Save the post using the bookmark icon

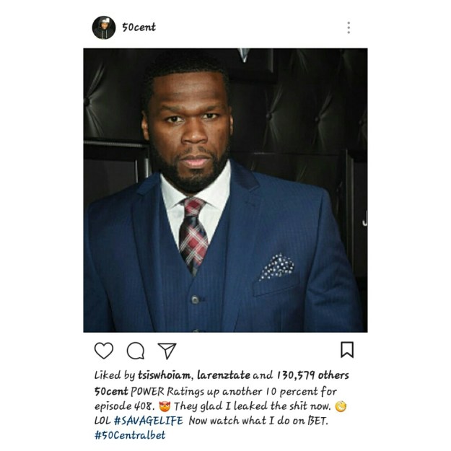(x=347, y=350)
